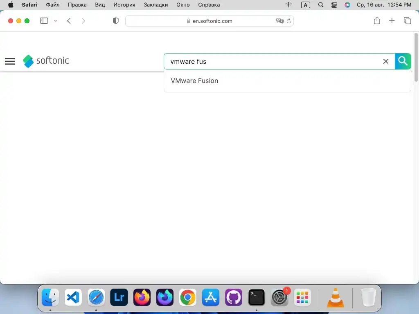Open Finder from the Dock
419x314 pixels.
pyautogui.click(x=50, y=297)
